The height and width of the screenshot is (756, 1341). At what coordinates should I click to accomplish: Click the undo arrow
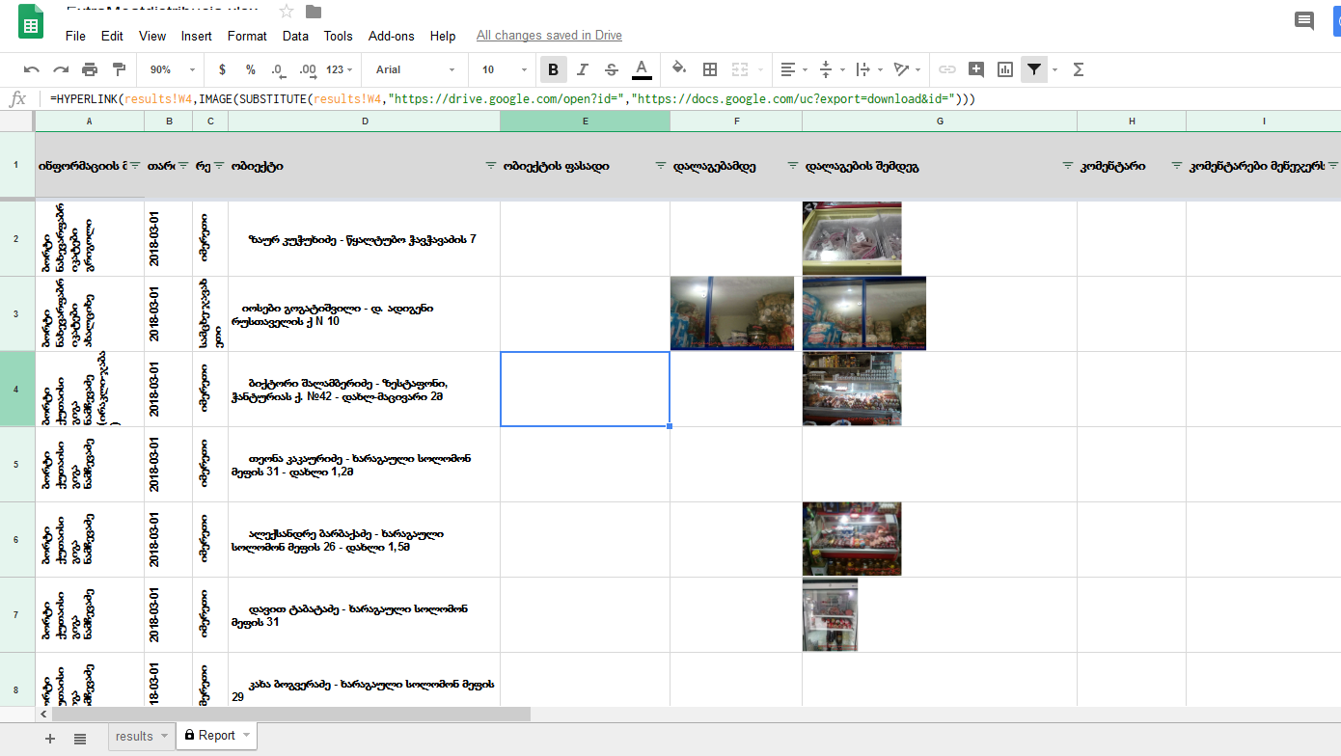(32, 69)
